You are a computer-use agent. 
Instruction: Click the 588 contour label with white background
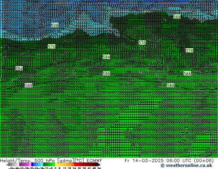(29, 86)
